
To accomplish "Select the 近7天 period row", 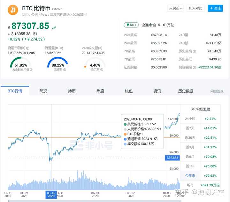I will click(x=200, y=128).
